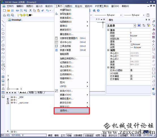Select the Mirror modify tool
Image resolution: width=157 pixels, height=138 pixels.
[154, 29]
